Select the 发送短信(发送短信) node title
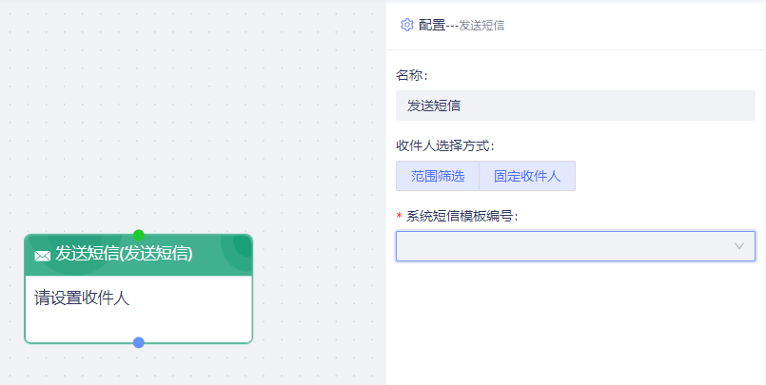The height and width of the screenshot is (385, 766). pyautogui.click(x=124, y=254)
